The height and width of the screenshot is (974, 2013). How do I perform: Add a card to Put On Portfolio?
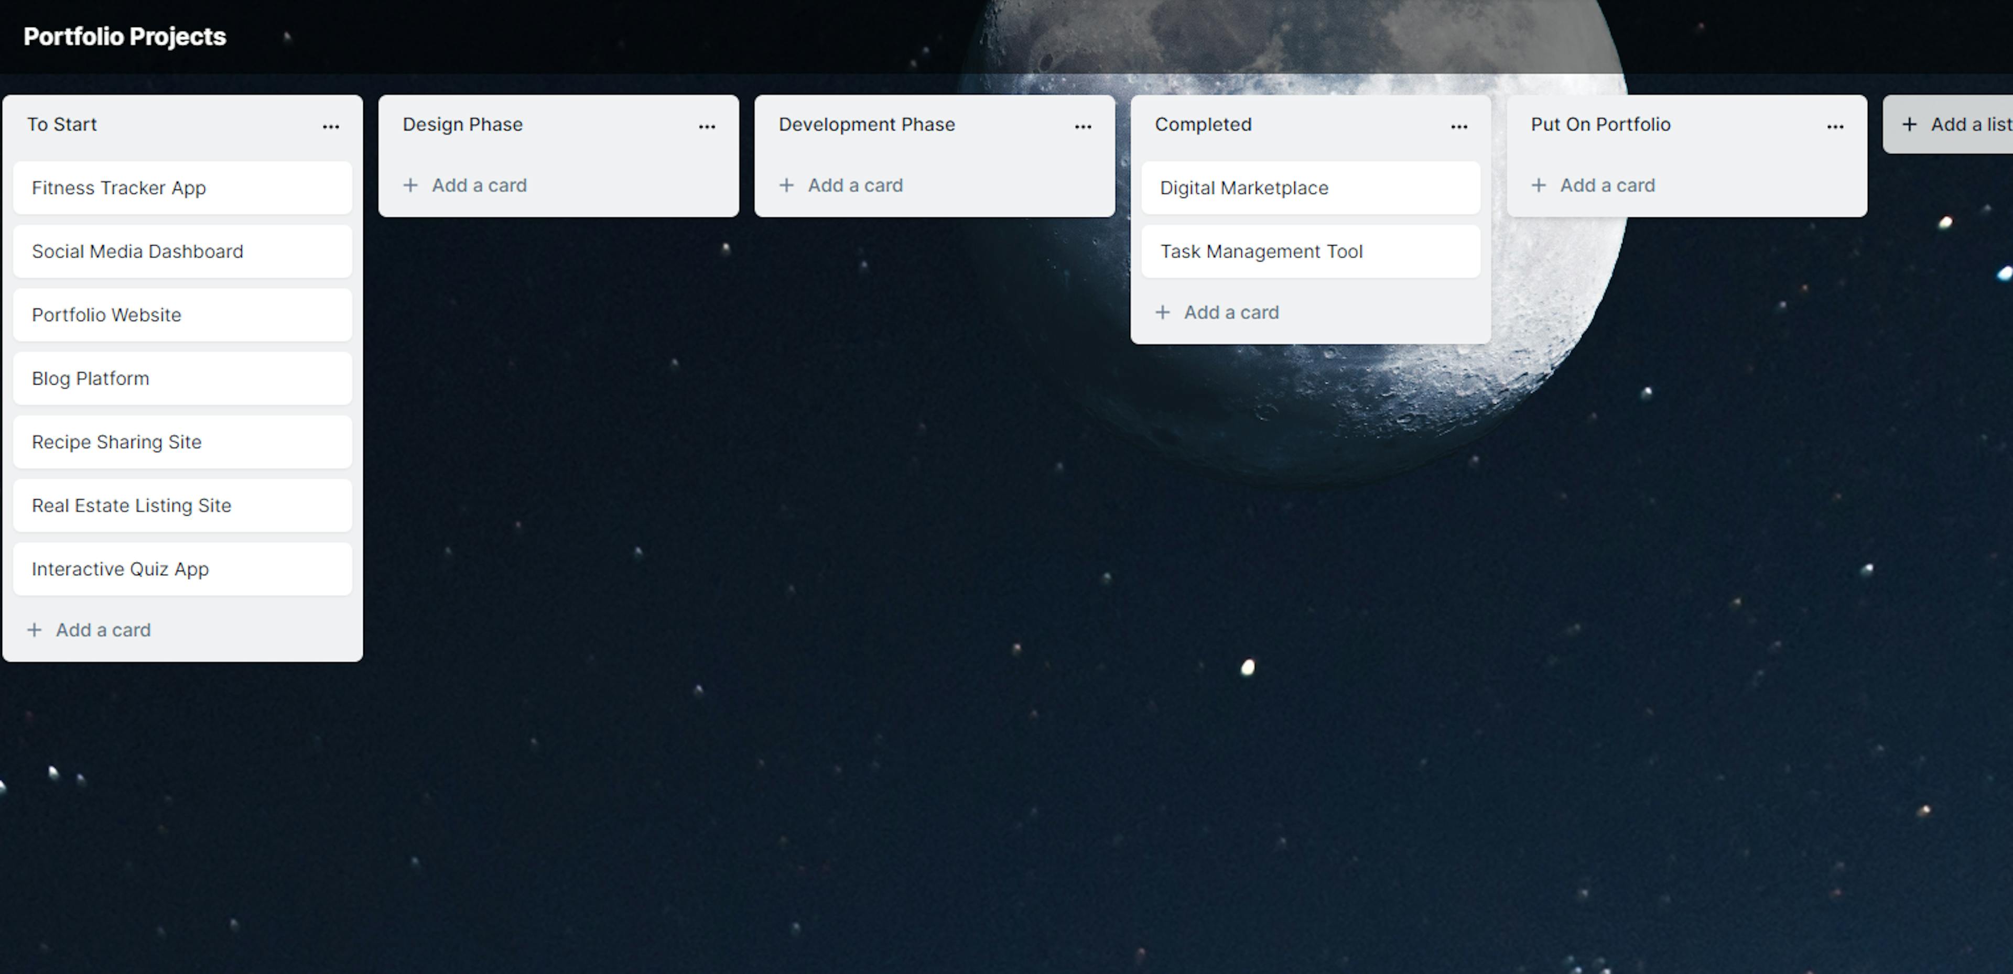click(x=1607, y=185)
